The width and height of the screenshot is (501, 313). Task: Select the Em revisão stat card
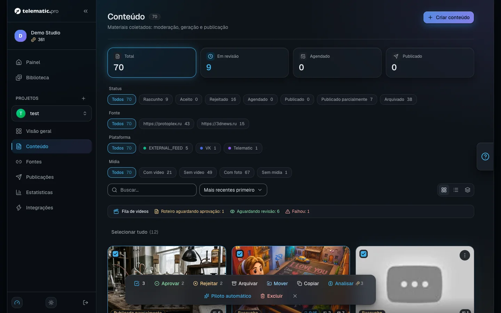click(245, 63)
